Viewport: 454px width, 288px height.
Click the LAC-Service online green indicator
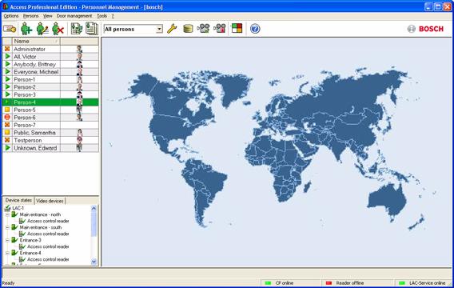401,282
